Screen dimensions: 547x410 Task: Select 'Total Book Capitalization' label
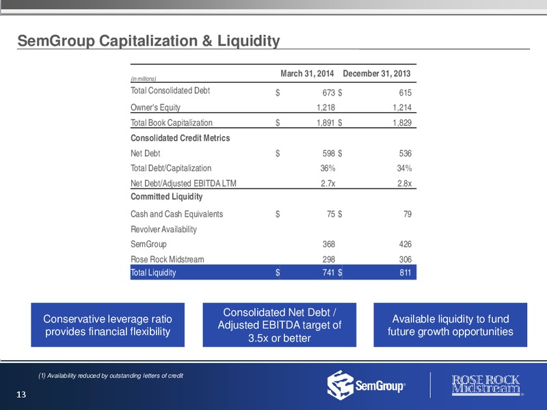click(172, 123)
